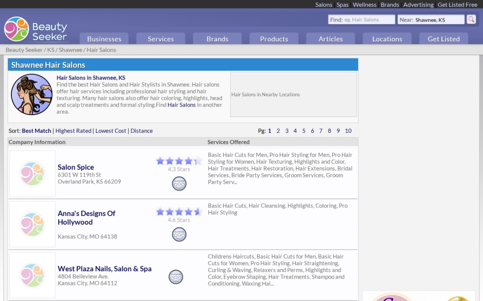483x301 pixels.
Task: Click Spas in the top bar
Action: pyautogui.click(x=343, y=5)
